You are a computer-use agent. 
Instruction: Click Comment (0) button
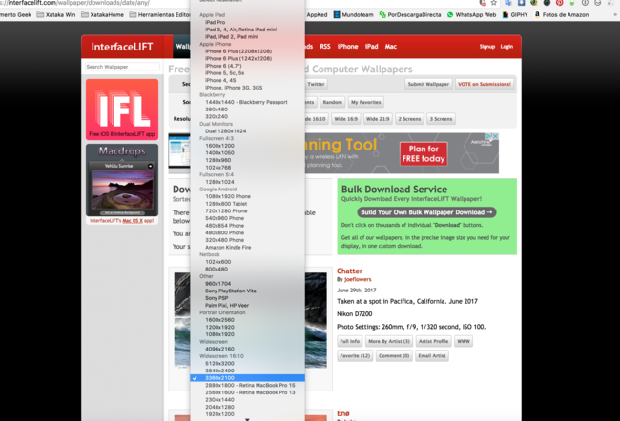[394, 355]
